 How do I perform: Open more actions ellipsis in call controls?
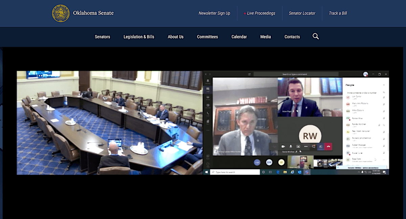click(306, 147)
